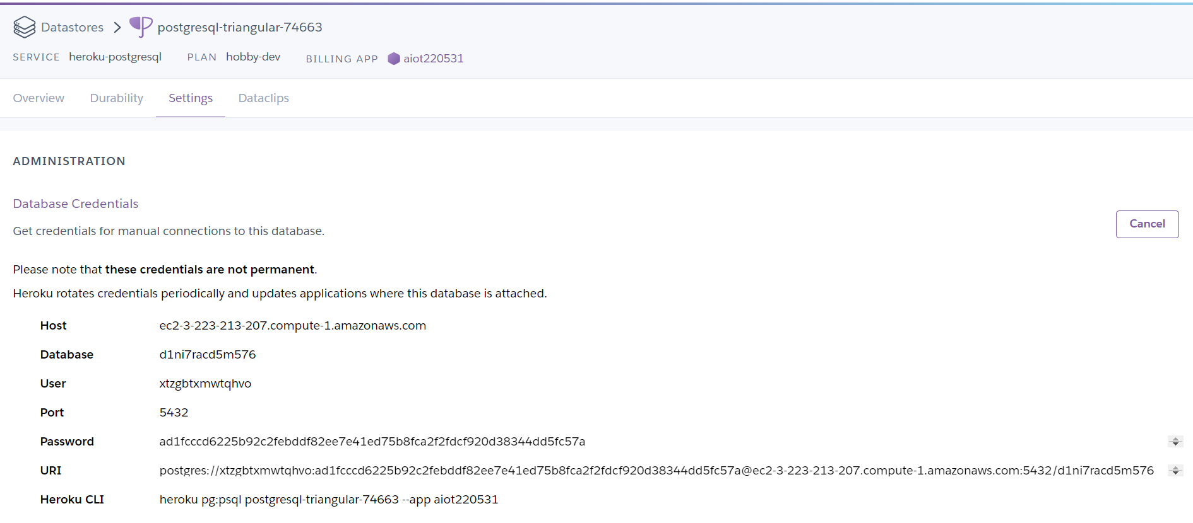This screenshot has width=1193, height=523.
Task: Click the URI field label
Action: coord(50,471)
